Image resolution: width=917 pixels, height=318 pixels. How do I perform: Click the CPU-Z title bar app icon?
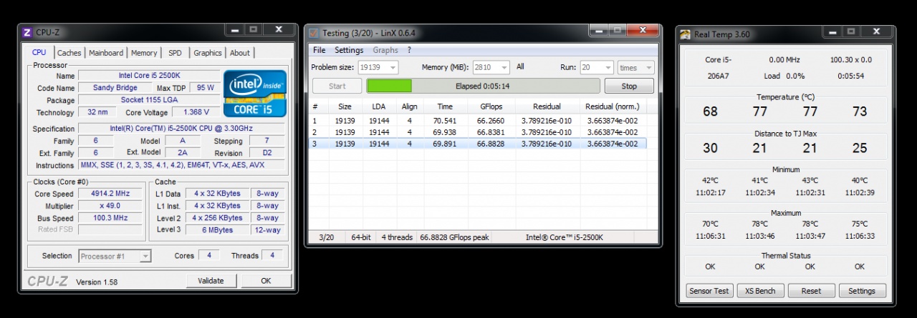27,32
